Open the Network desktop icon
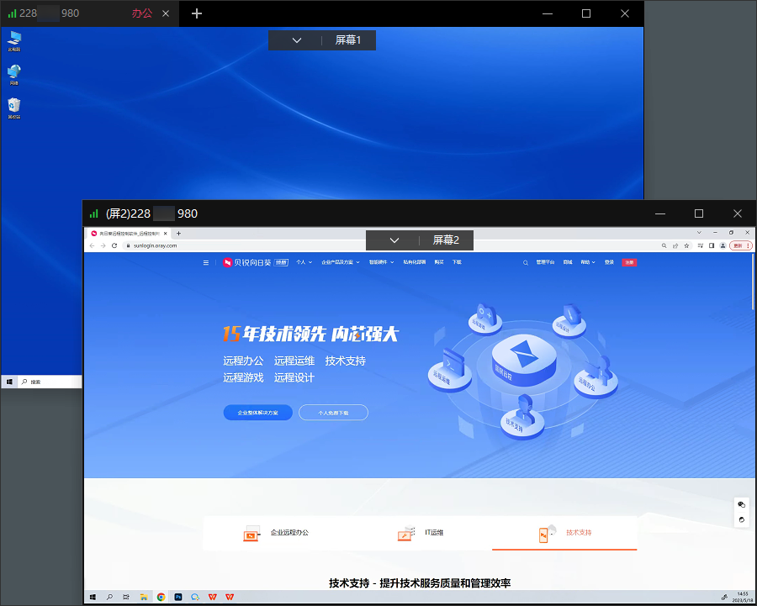This screenshot has width=757, height=606. coord(14,73)
